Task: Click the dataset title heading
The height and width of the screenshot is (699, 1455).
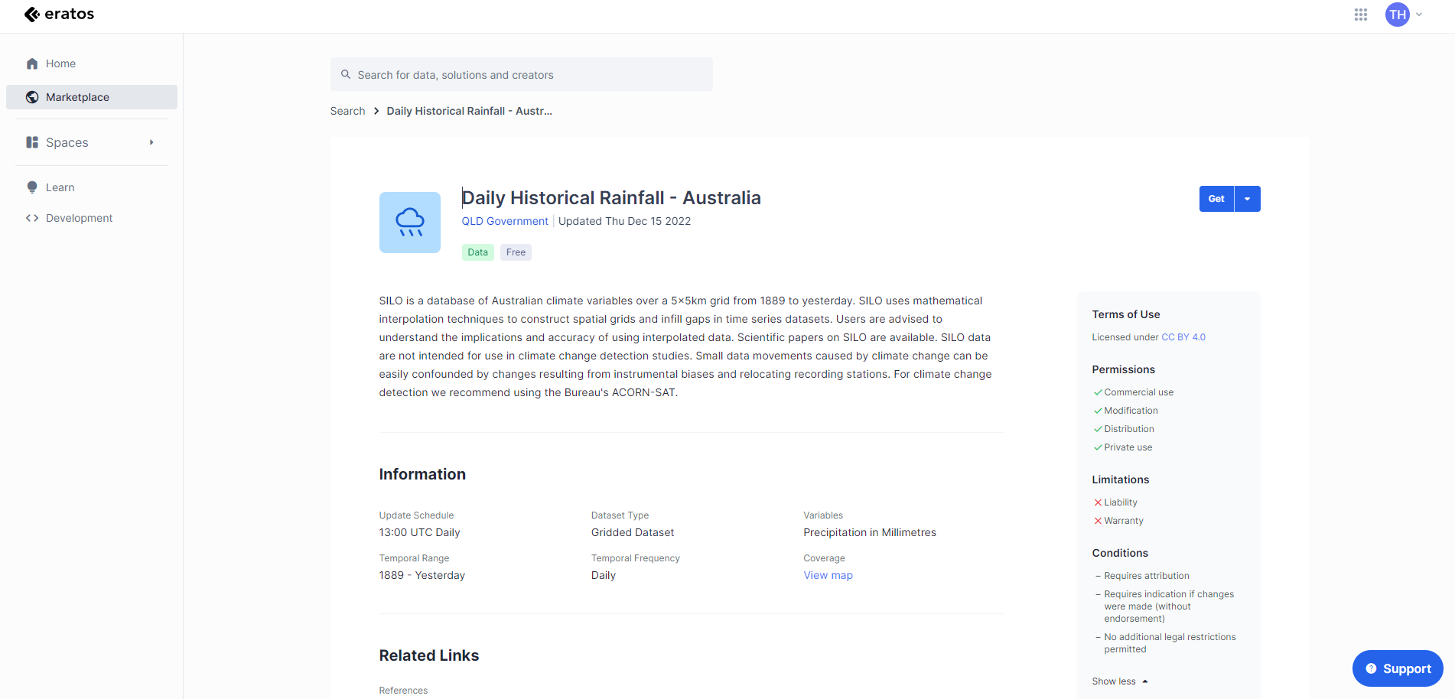Action: 611,198
